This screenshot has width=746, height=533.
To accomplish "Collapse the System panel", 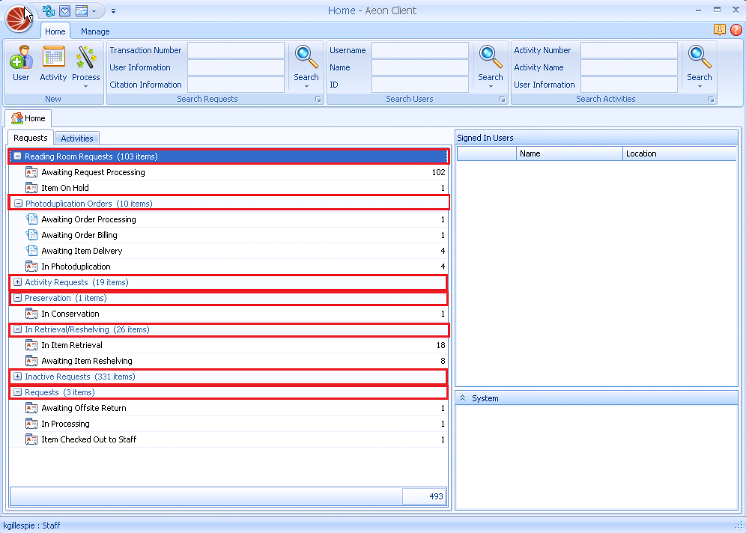I will tap(462, 398).
